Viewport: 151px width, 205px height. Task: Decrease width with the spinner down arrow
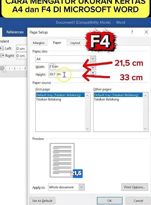click(93, 68)
